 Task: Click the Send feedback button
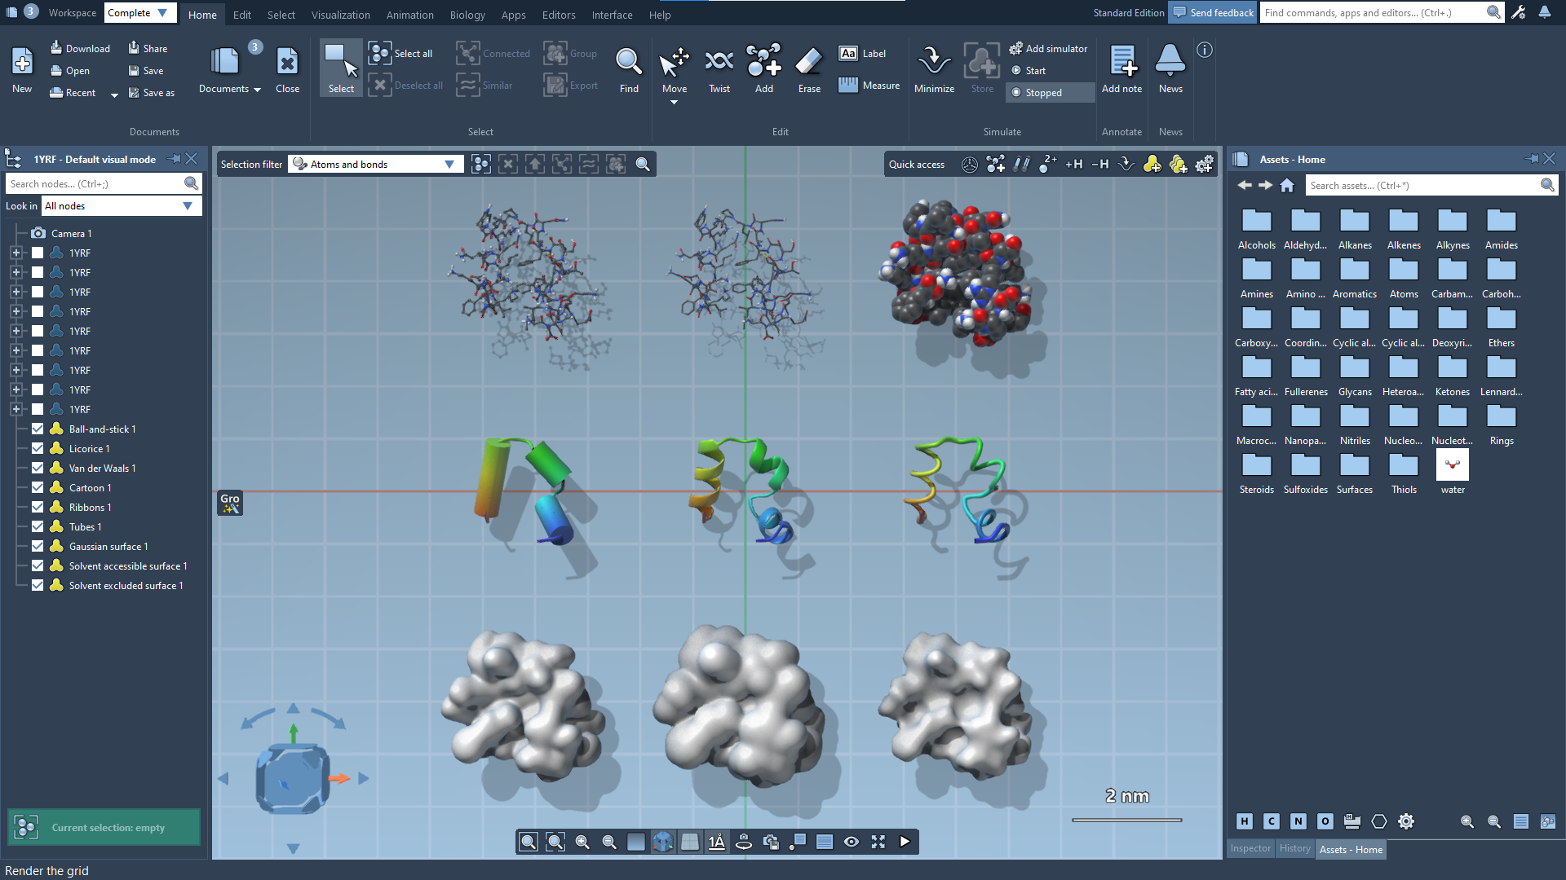point(1212,13)
